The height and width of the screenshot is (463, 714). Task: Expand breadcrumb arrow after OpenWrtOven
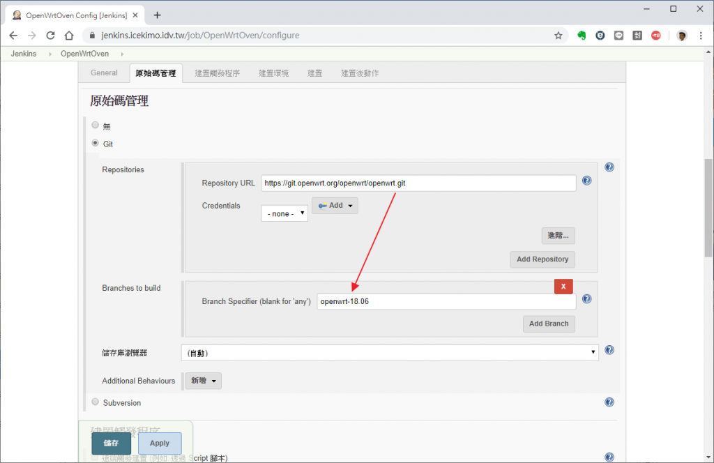point(122,54)
